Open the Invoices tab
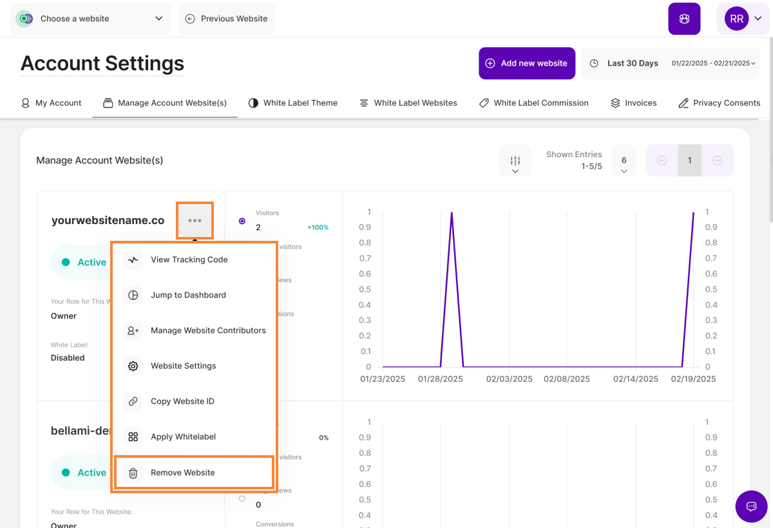Image resolution: width=773 pixels, height=528 pixels. pyautogui.click(x=634, y=103)
